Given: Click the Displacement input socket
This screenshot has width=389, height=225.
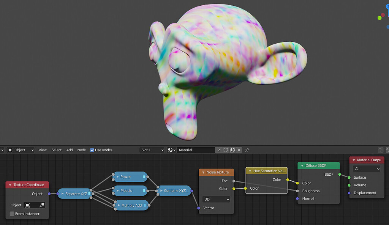Looking at the screenshot, I should coord(349,193).
